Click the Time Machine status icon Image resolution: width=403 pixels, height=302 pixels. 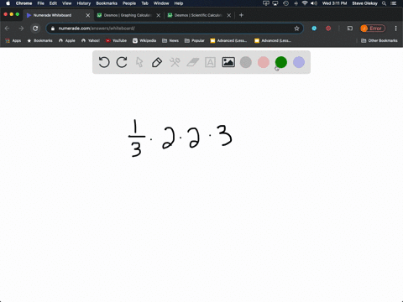[285, 3]
